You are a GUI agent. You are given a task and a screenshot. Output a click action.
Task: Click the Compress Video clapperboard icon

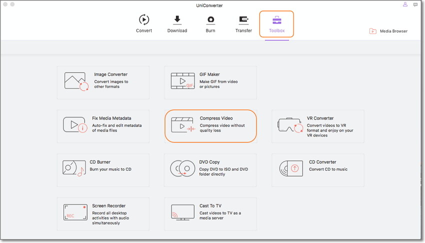[x=183, y=125]
